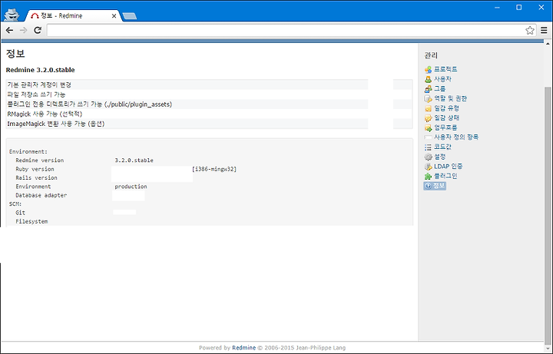Image resolution: width=553 pixels, height=354 pixels.
Task: Click the 플러그인 puzzle piece icon
Action: pyautogui.click(x=428, y=176)
